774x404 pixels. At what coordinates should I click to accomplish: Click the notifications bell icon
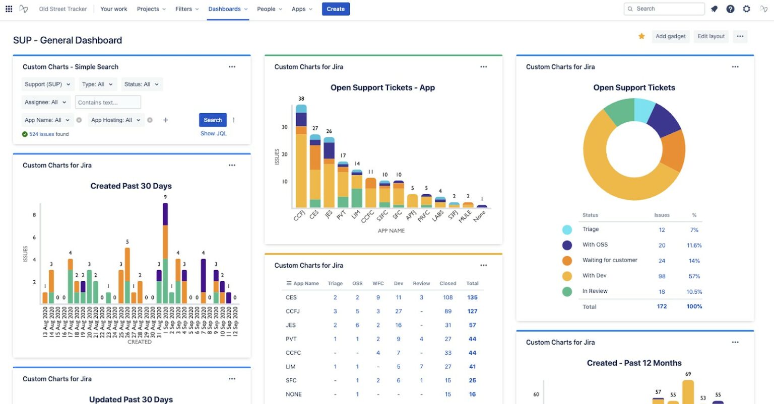coord(714,9)
